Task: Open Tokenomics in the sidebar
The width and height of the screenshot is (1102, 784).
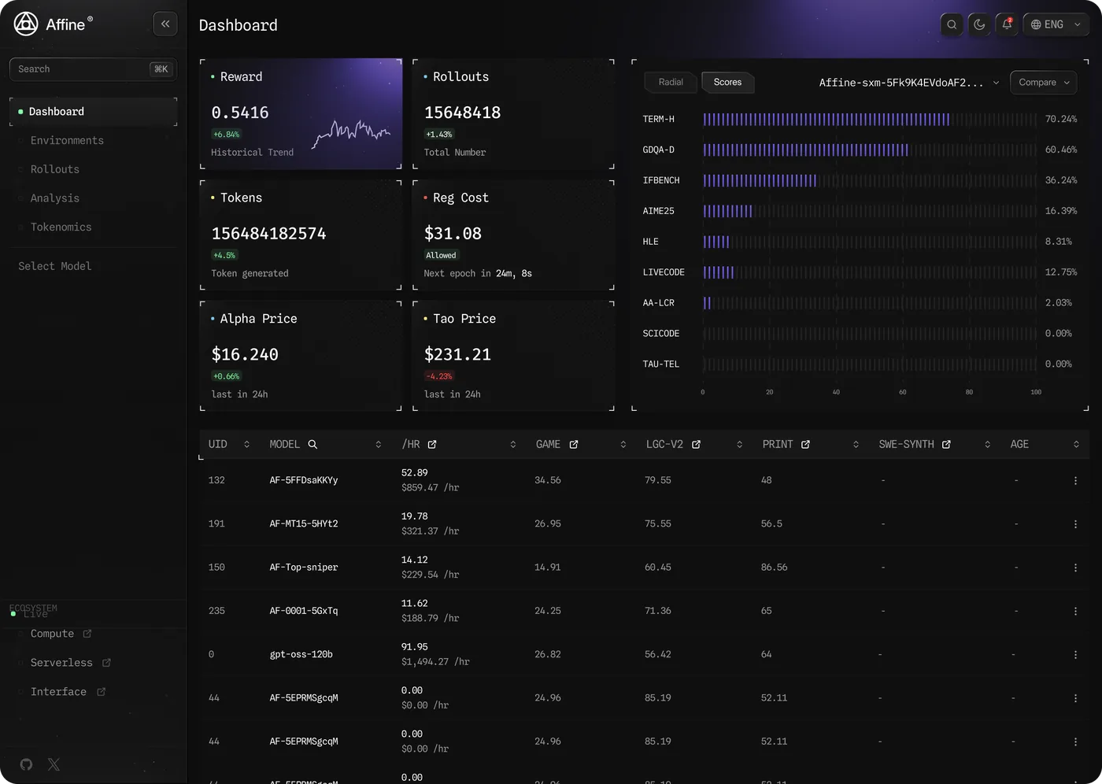Action: point(61,227)
